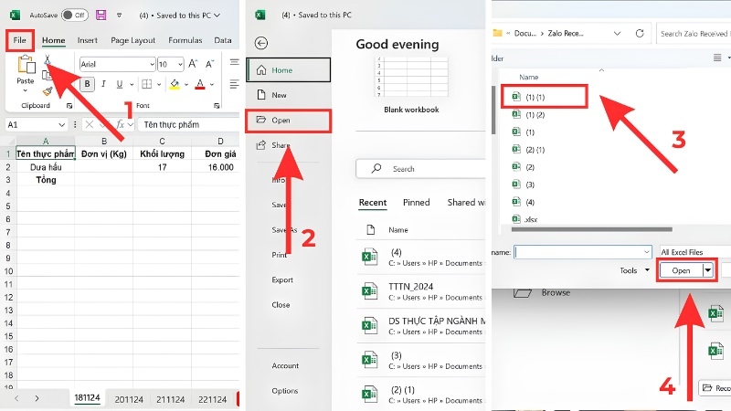Select cell containing Dưa hấu
Viewport: 731px width, 411px height.
(46, 167)
